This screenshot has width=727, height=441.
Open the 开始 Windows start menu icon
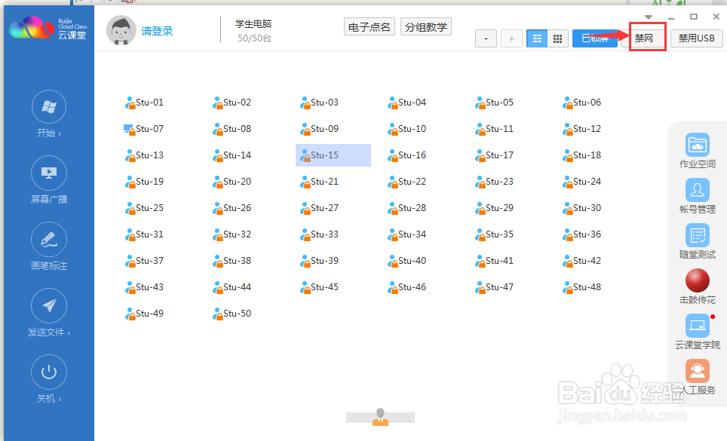click(49, 107)
